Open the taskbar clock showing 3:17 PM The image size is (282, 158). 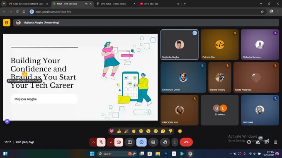(269, 153)
